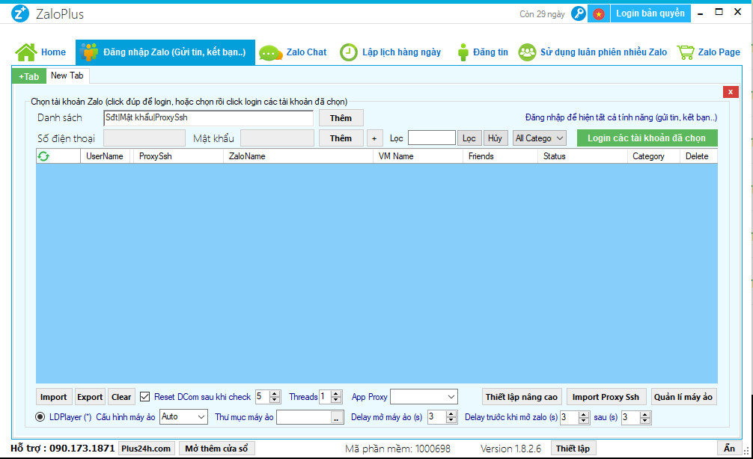Click the Thư mục máy ảo browse button

pyautogui.click(x=336, y=417)
